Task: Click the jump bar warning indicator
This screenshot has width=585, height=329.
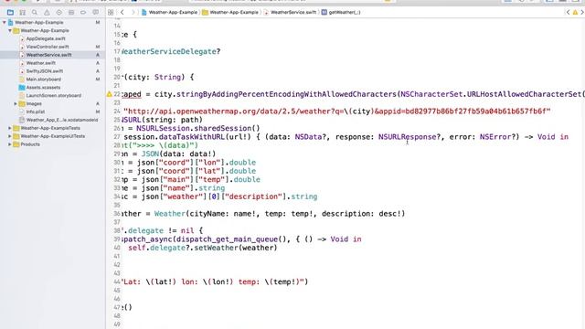Action: [575, 12]
